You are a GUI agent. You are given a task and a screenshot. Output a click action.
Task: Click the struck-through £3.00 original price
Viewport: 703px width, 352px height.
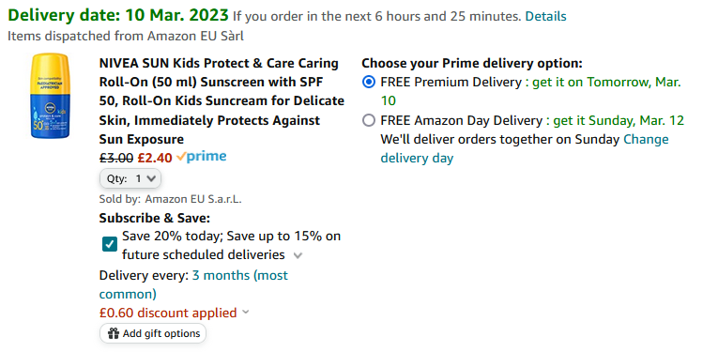(116, 158)
